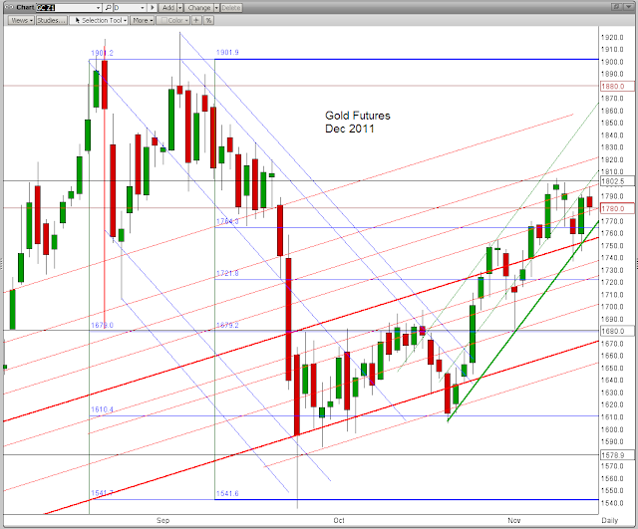Click the detach window icon at top right
This screenshot has width=638, height=529.
(x=616, y=7)
